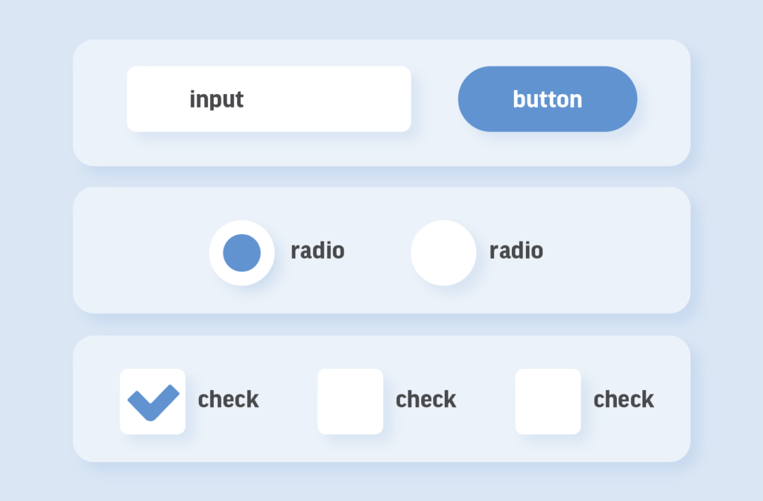Check the last empty checkbox
This screenshot has height=501, width=763.
(548, 401)
